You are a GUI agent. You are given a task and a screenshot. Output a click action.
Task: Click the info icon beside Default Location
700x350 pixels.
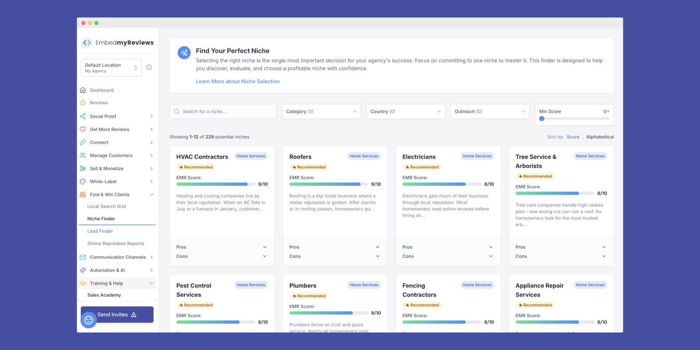[x=149, y=67]
